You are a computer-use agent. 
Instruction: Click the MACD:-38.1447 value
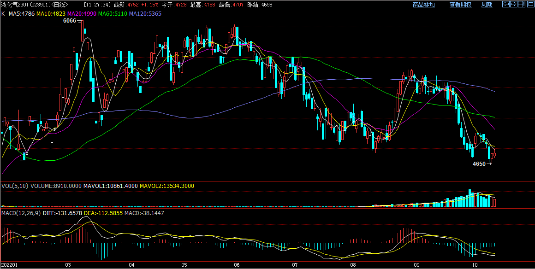pos(144,213)
